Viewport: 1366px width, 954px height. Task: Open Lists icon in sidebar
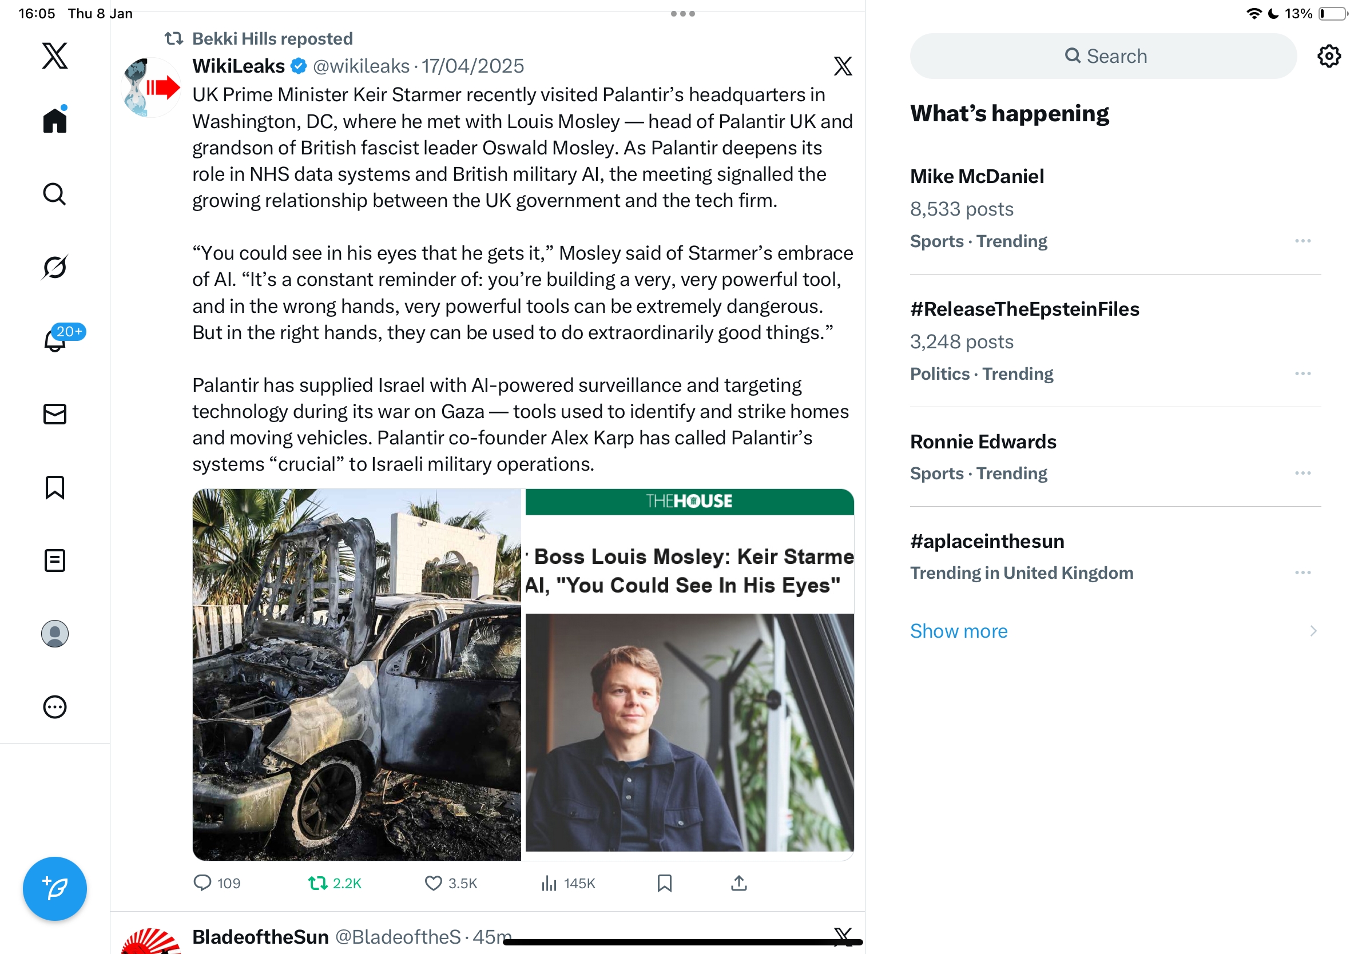[55, 561]
